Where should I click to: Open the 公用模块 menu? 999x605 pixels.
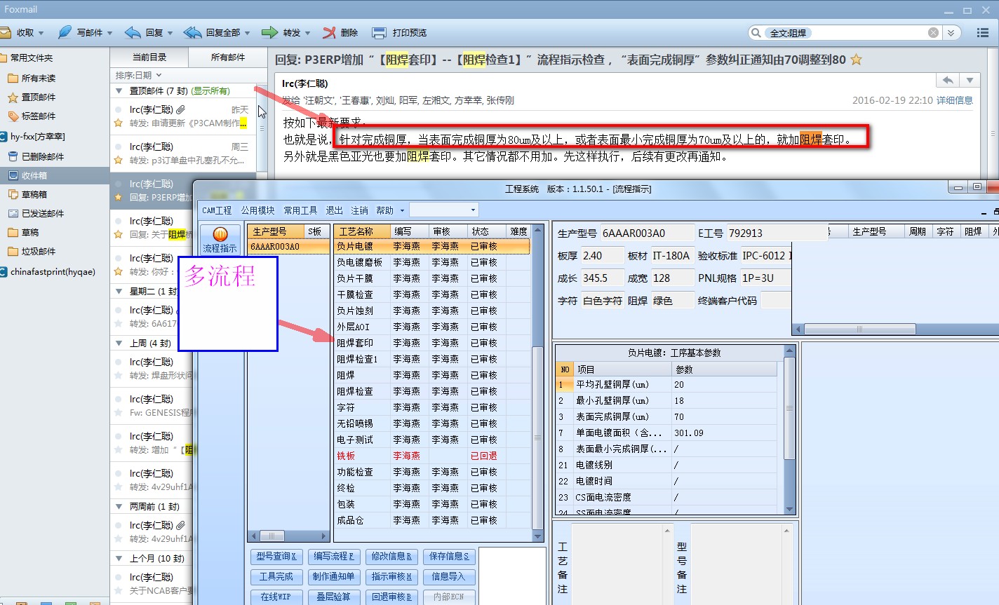coord(257,210)
